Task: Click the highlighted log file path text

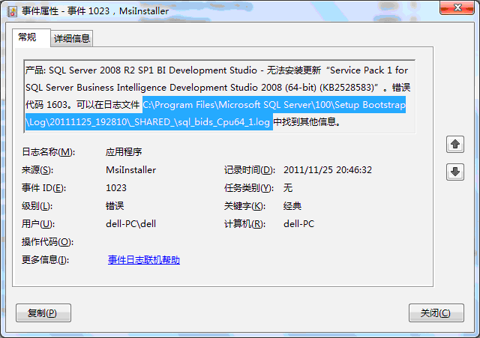Action: click(215, 113)
